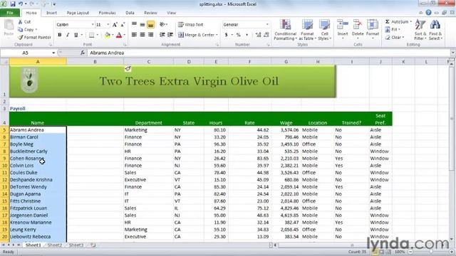Viewport: 456px width, 256px height.
Task: Expand Merge & Center dropdown arrow
Action: (217, 35)
